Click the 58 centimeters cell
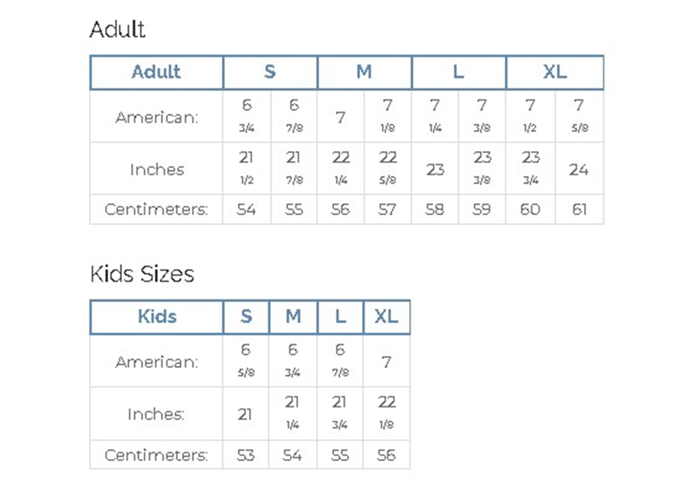675x493 pixels. coord(435,210)
